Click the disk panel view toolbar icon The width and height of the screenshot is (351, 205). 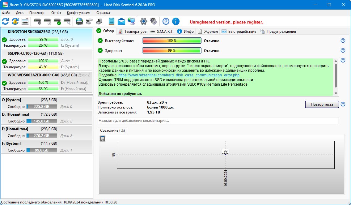pos(25,22)
